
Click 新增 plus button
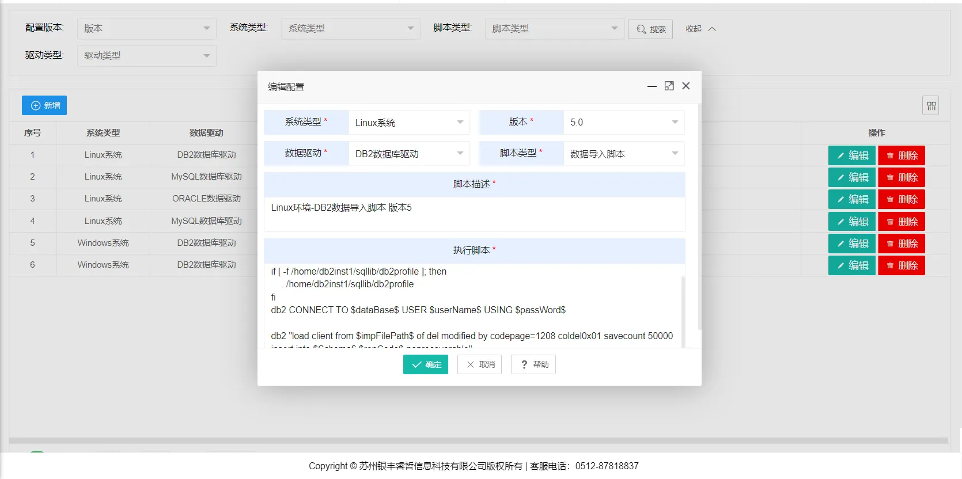tap(44, 105)
